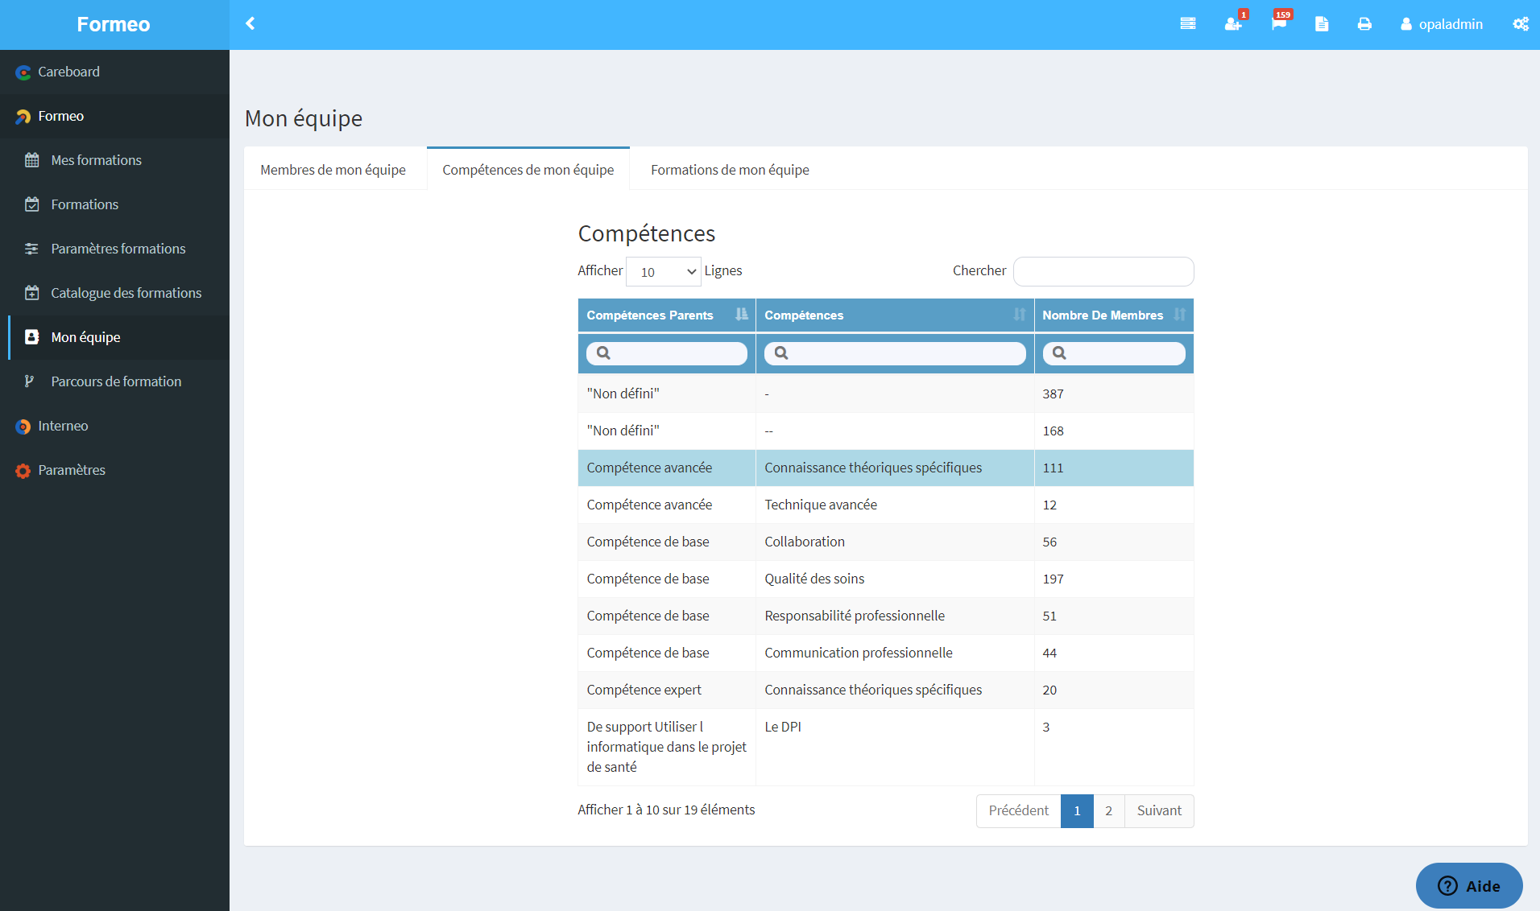Click the printer icon in top bar
1540x911 pixels.
tap(1364, 24)
